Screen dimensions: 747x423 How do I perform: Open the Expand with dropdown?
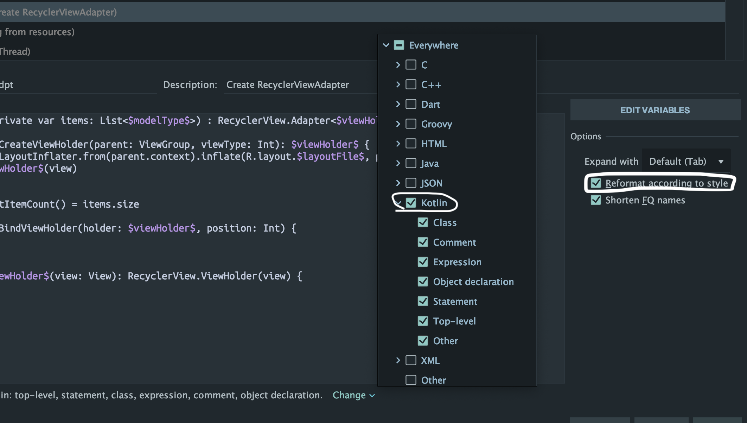tap(686, 161)
